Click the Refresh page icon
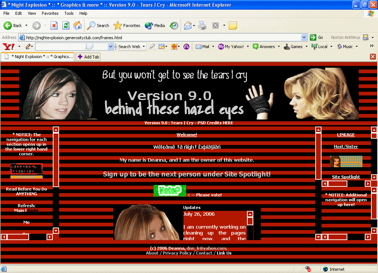Viewport: 378px width, 273px height. pyautogui.click(x=66, y=26)
